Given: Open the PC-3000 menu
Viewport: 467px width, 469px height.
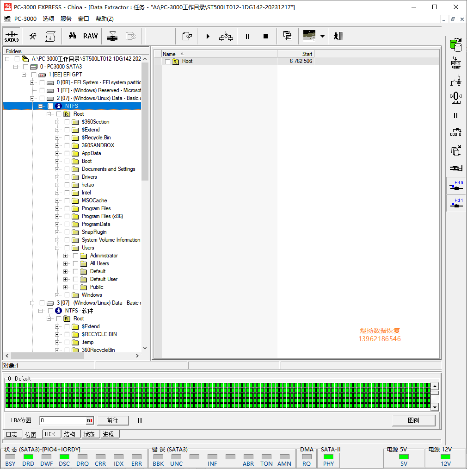Looking at the screenshot, I should coord(25,19).
